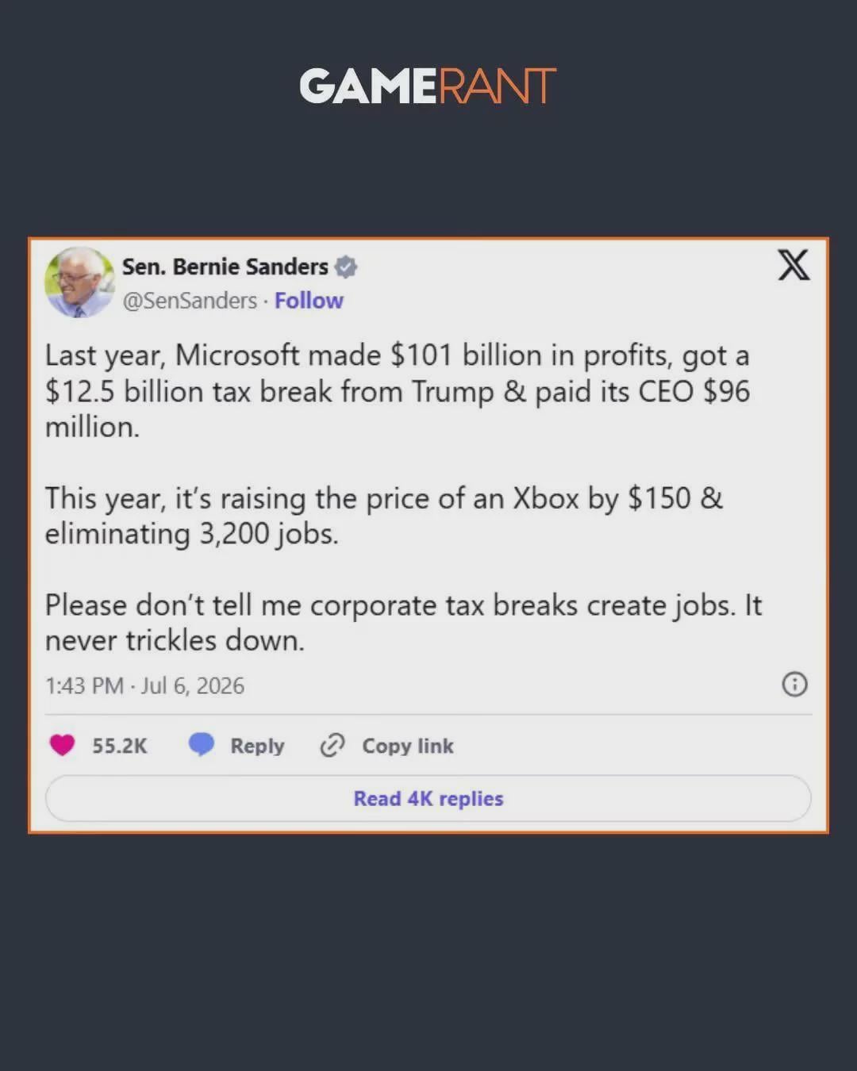Open the Sen. Bernie Sanders display name
Image resolution: width=857 pixels, height=1071 pixels.
tap(225, 267)
